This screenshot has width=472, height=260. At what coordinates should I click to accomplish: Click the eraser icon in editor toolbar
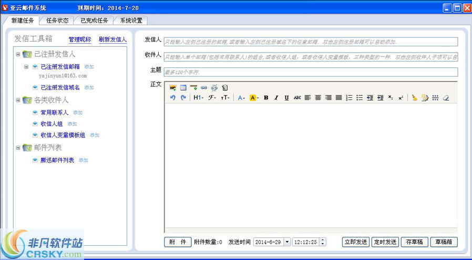coord(446,97)
